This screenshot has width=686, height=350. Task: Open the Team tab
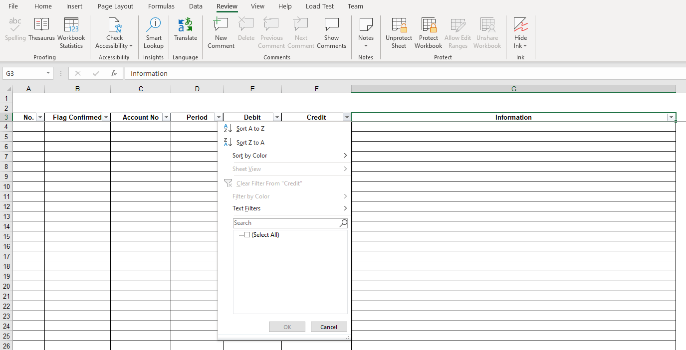tap(356, 6)
